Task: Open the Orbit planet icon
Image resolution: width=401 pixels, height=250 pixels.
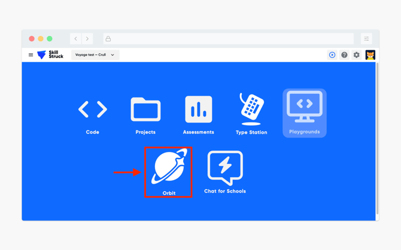Action: coord(169,166)
